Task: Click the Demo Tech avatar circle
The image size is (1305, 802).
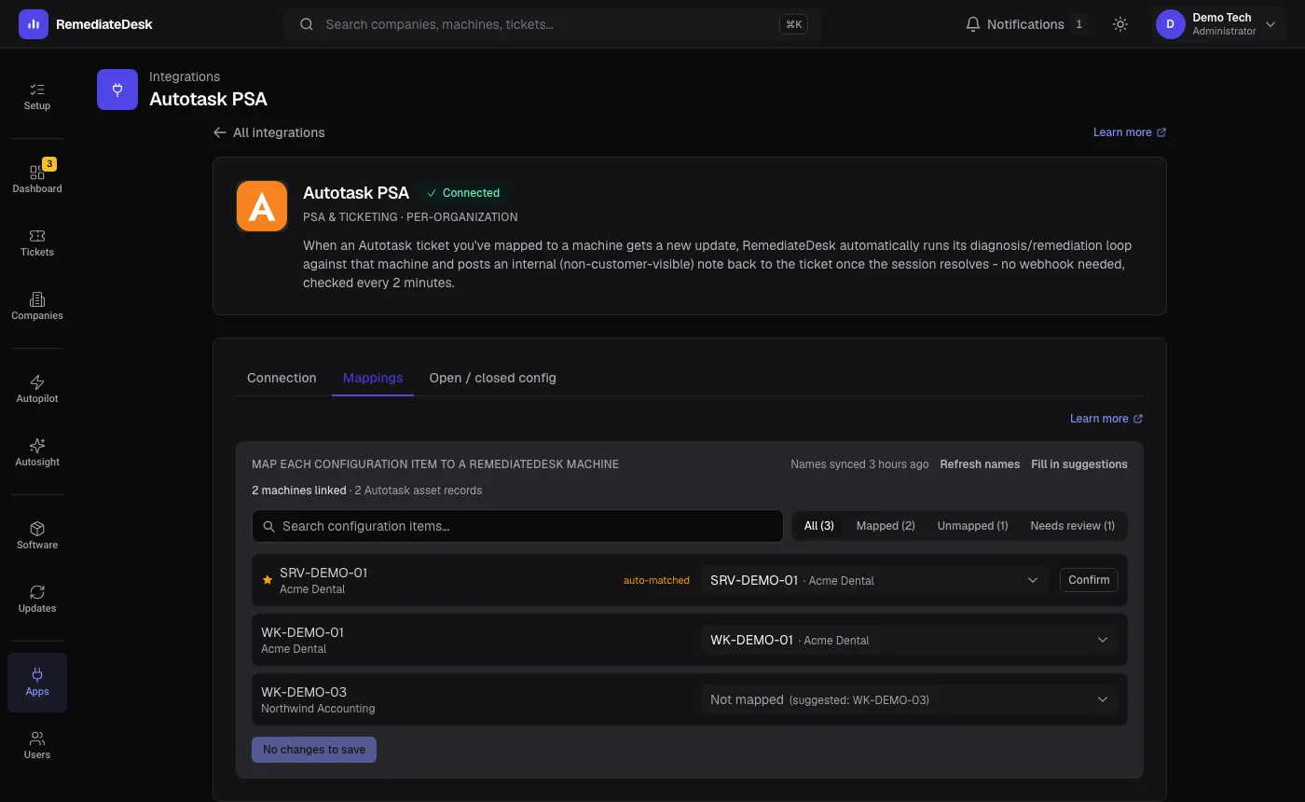Action: pyautogui.click(x=1170, y=24)
